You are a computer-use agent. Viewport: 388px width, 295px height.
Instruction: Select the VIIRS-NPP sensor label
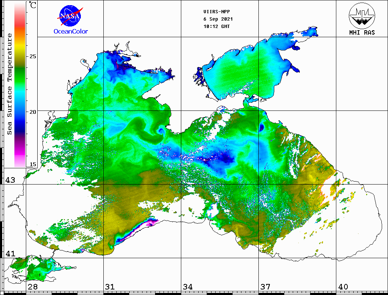(x=216, y=12)
